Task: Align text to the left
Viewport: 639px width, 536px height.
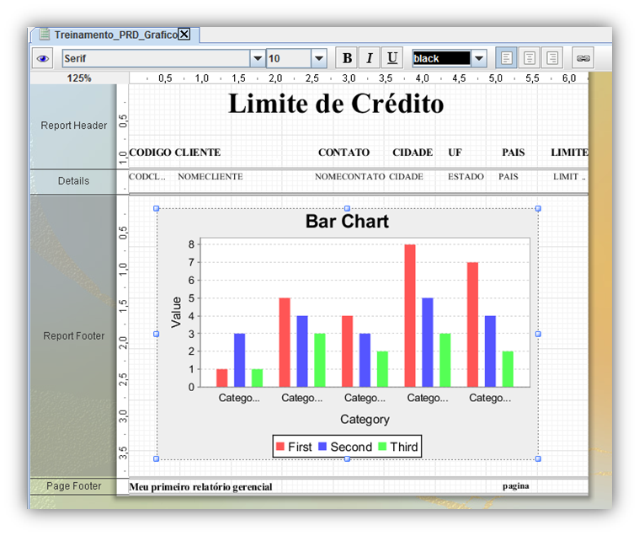Action: [x=507, y=58]
